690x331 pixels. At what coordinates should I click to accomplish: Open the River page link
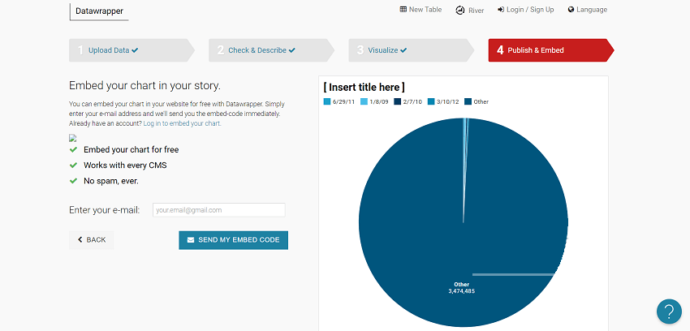pos(469,10)
